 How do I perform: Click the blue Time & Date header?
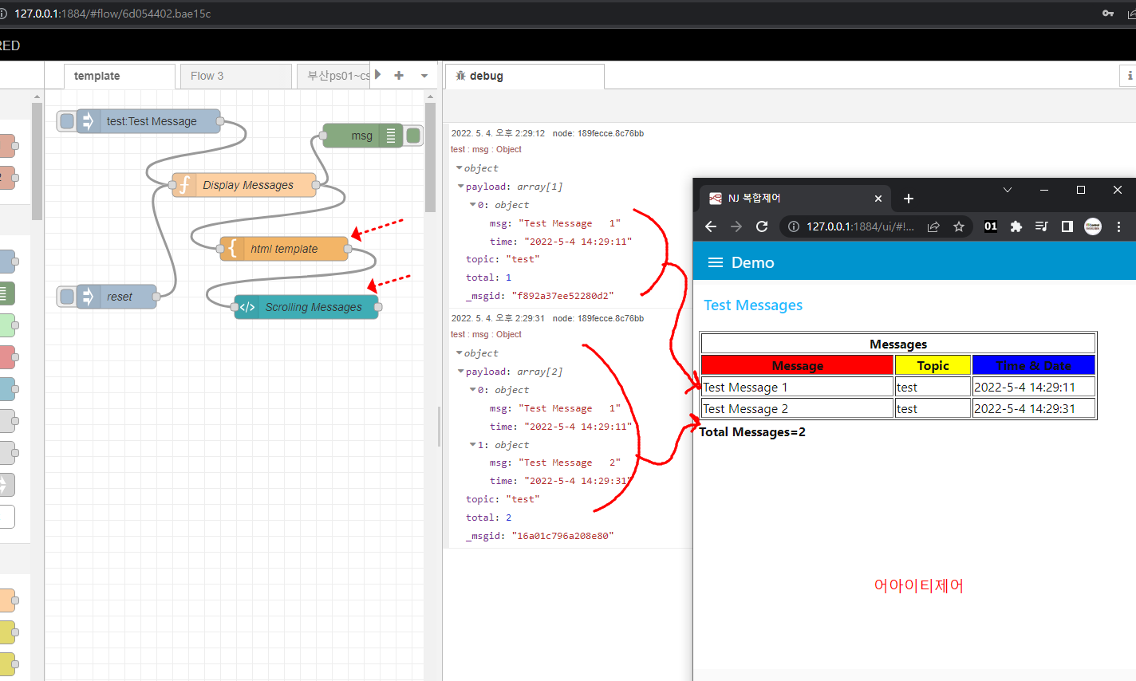[x=1034, y=365]
